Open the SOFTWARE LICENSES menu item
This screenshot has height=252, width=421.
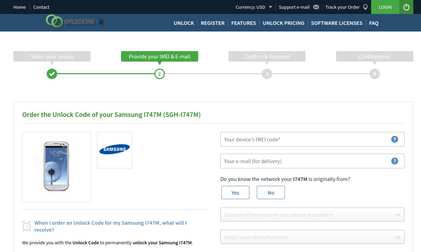[336, 23]
